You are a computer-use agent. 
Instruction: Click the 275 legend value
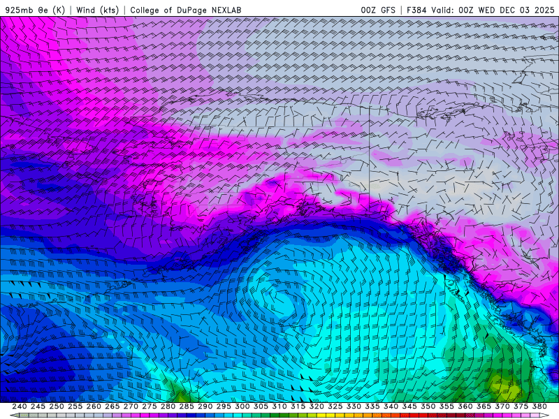pos(149,406)
